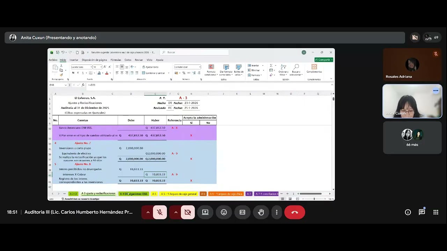Open sheet tab A 6 - 1 arqueo de caja chica
Viewport: 447px width, 251px height.
[226, 194]
